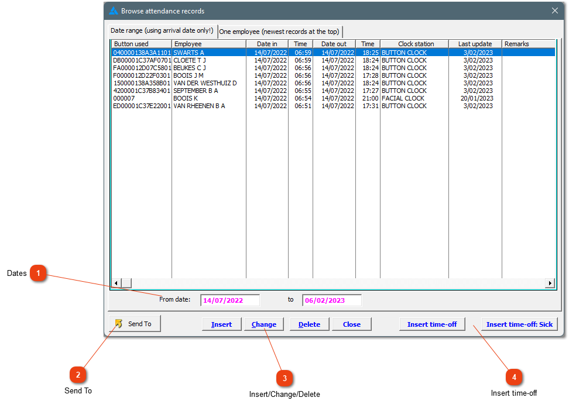
Task: Open the One employee tab
Action: point(279,32)
